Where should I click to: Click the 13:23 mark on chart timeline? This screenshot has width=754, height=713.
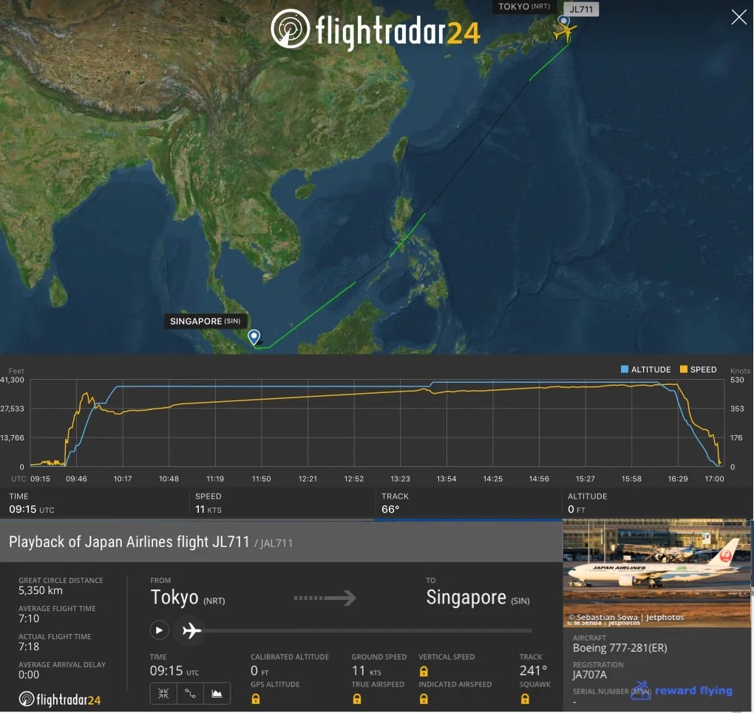tap(400, 479)
